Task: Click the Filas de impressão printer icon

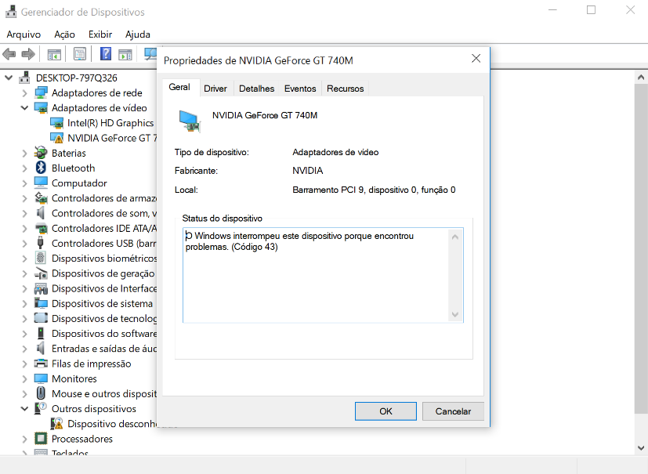Action: click(x=41, y=364)
